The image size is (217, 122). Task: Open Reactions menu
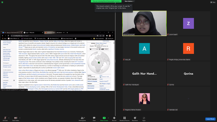tap(135, 119)
